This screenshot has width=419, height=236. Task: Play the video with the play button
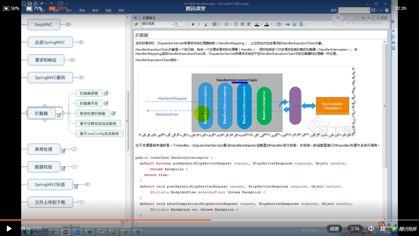[x=9, y=229]
